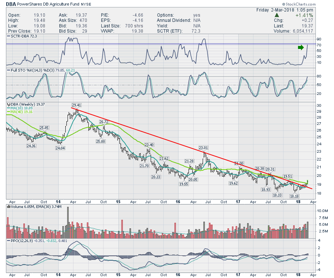Click the 20.05 price label
The width and height of the screenshot is (334, 278).
tap(193, 180)
